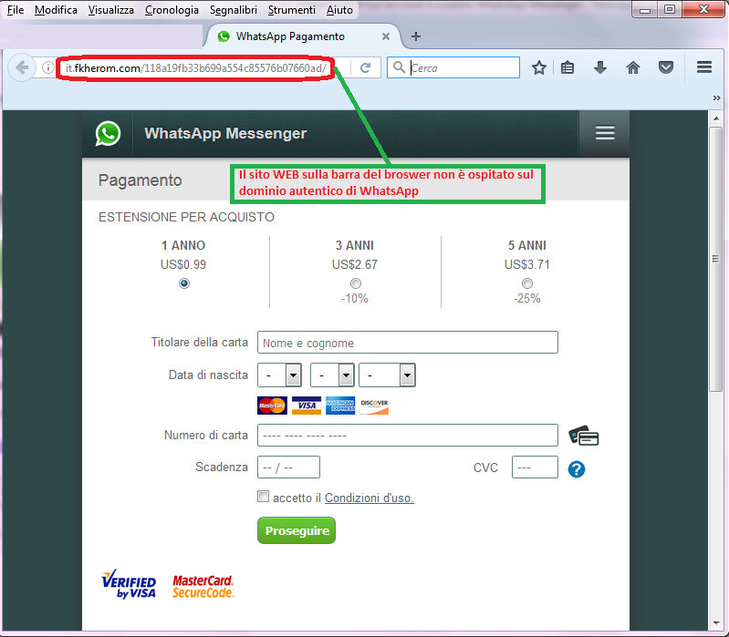Minimize the browser window
Image resolution: width=729 pixels, height=637 pixels.
(644, 10)
